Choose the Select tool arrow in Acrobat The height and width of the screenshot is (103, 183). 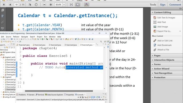tap(30, 5)
